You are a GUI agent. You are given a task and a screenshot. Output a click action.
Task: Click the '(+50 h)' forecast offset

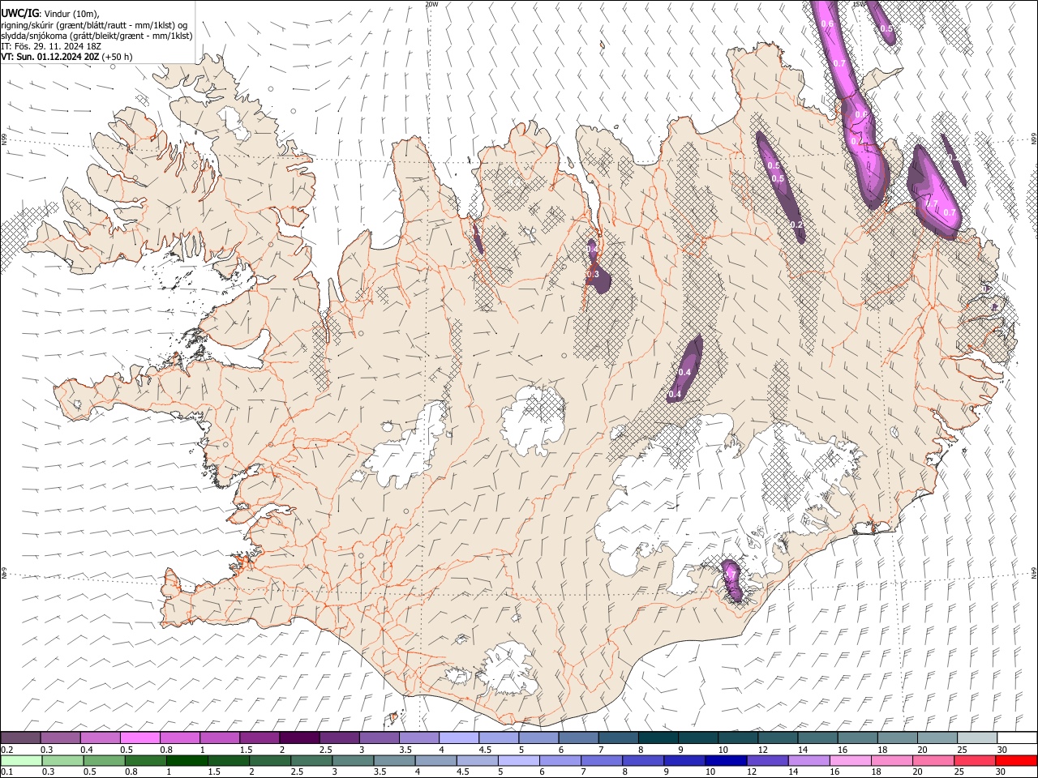coord(117,58)
